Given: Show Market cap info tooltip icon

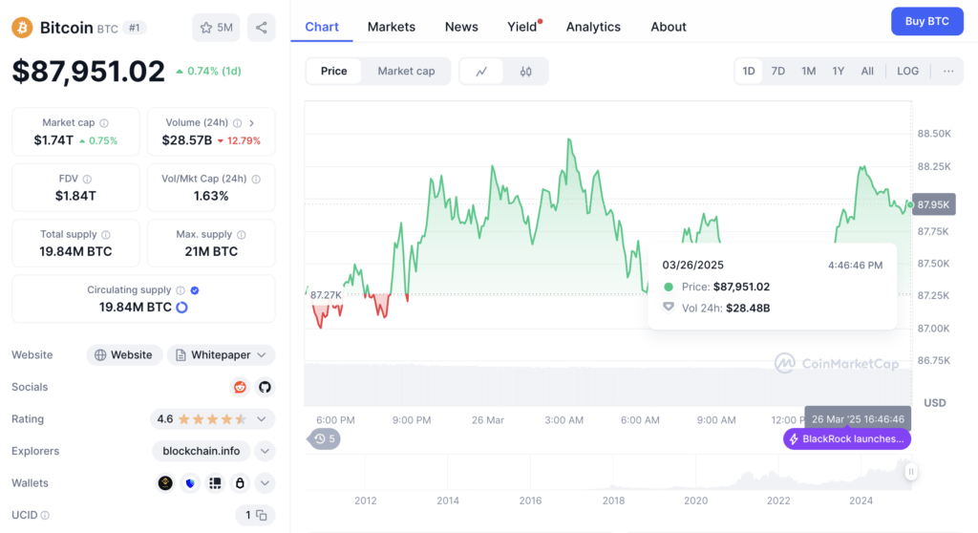Looking at the screenshot, I should [x=104, y=123].
